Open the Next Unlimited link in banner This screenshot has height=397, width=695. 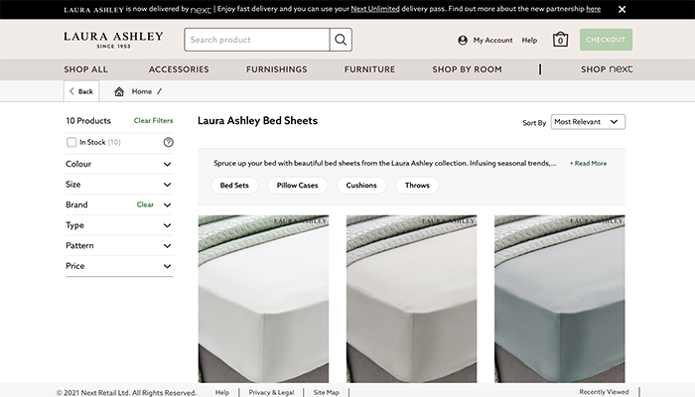[375, 9]
